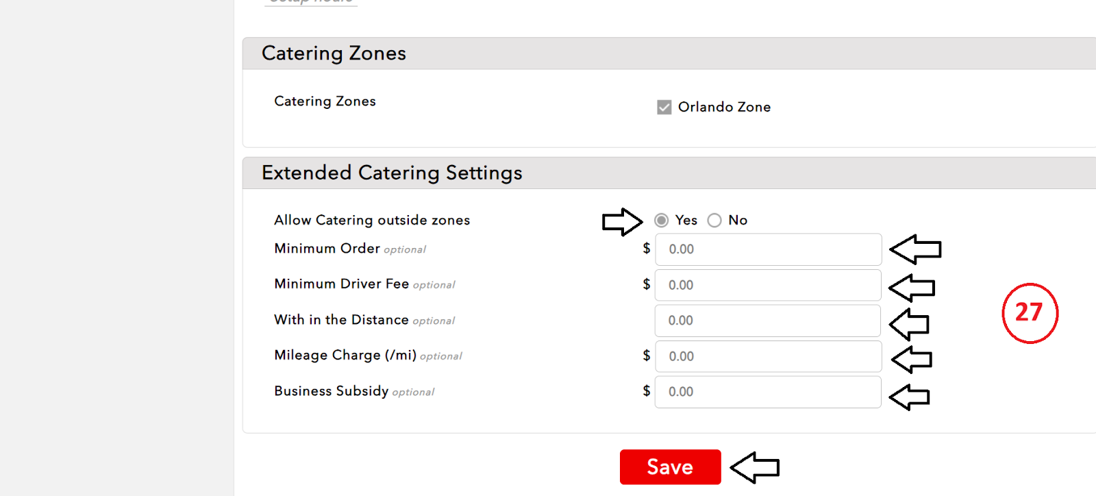Click the arrow beside Mileage Charge field

(912, 359)
